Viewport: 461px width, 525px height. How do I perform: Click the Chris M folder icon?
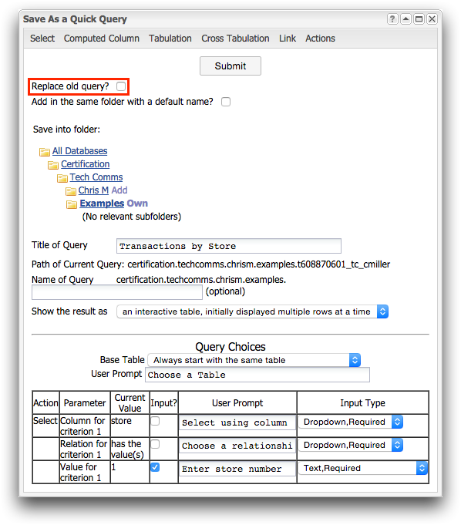71,191
